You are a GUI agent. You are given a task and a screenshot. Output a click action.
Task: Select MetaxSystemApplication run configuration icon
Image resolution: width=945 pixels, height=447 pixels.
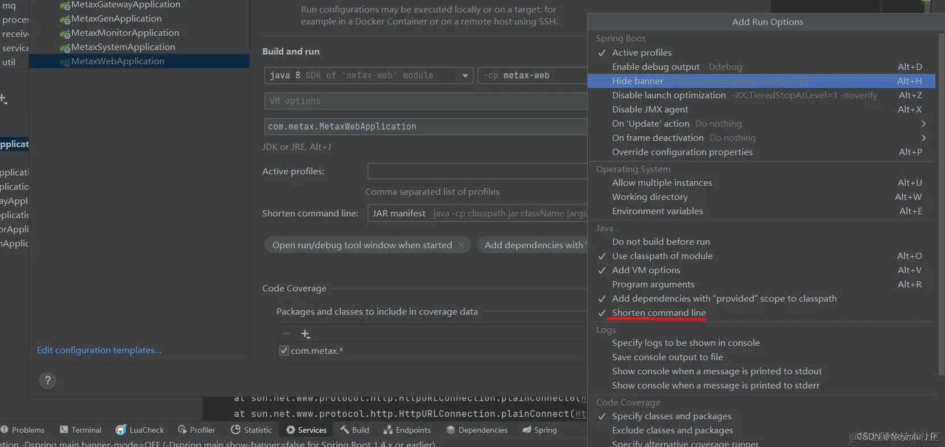pos(65,48)
